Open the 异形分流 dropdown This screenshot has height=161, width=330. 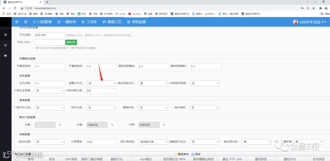(101, 107)
